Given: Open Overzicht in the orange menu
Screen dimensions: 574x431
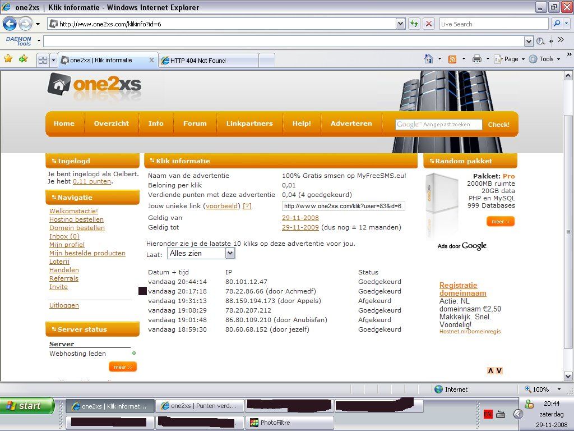Looking at the screenshot, I should 112,123.
